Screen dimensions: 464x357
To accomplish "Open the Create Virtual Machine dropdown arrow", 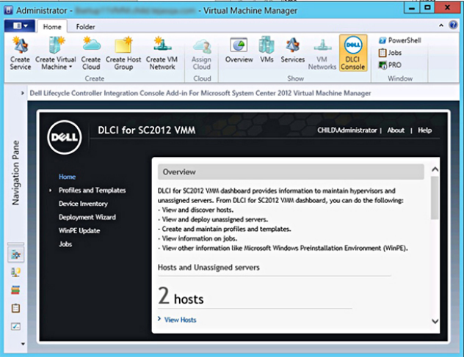I will point(70,67).
